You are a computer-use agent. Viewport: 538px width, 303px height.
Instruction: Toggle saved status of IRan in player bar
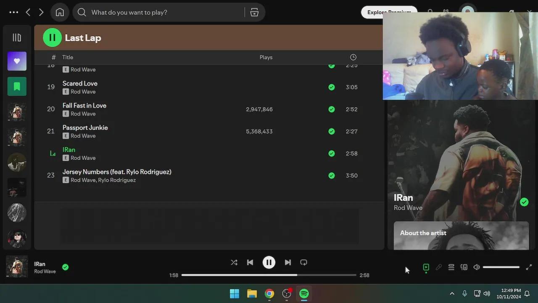[65, 267]
